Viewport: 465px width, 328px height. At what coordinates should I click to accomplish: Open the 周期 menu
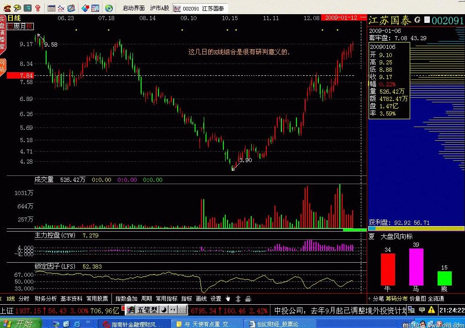pos(147,299)
